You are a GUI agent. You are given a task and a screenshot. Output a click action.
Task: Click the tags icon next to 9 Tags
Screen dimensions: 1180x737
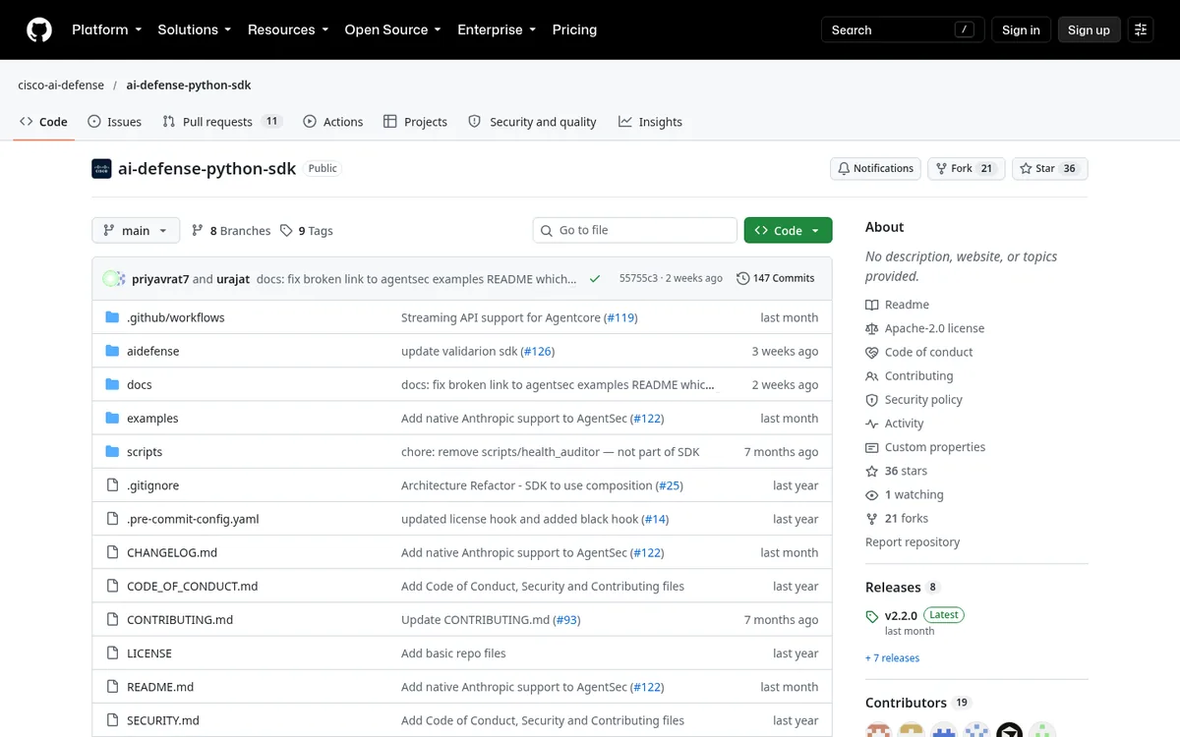tap(286, 230)
